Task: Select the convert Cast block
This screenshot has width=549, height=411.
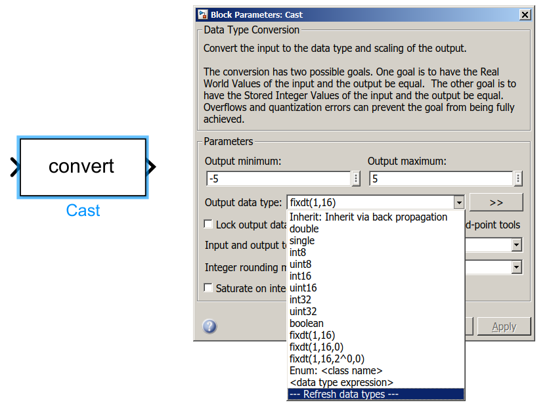Action: point(82,167)
